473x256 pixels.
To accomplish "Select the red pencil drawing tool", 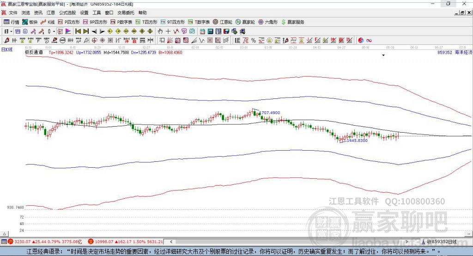I will pos(6,41).
